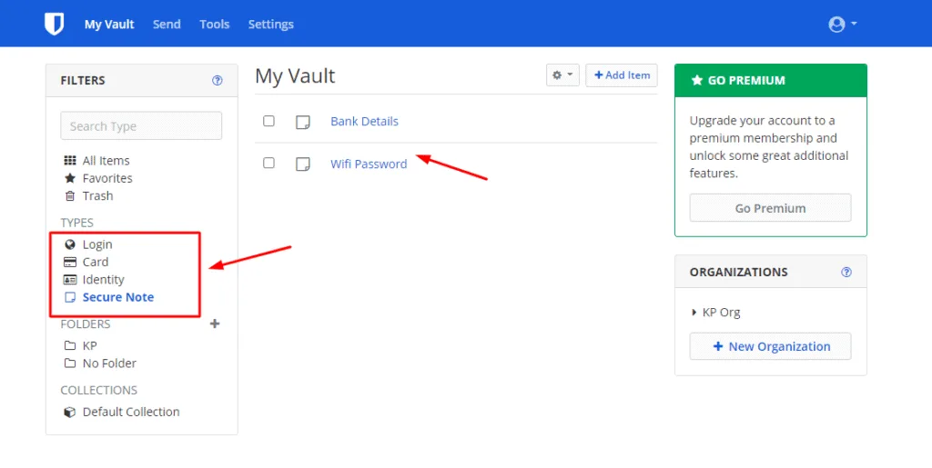Click the secure note icon beside Wifi Password

point(303,164)
